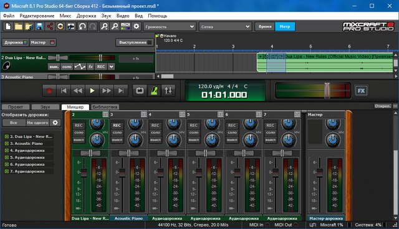399x229 pixels.
Task: Click the punch in/out arrows icon in transport
Action: pyautogui.click(x=168, y=91)
